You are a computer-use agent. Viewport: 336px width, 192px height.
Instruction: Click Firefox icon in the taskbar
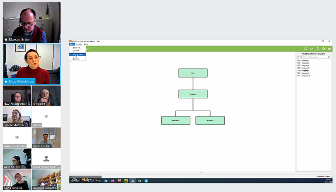coord(113,180)
